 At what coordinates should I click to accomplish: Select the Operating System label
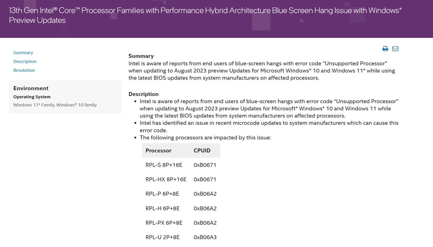(x=32, y=97)
